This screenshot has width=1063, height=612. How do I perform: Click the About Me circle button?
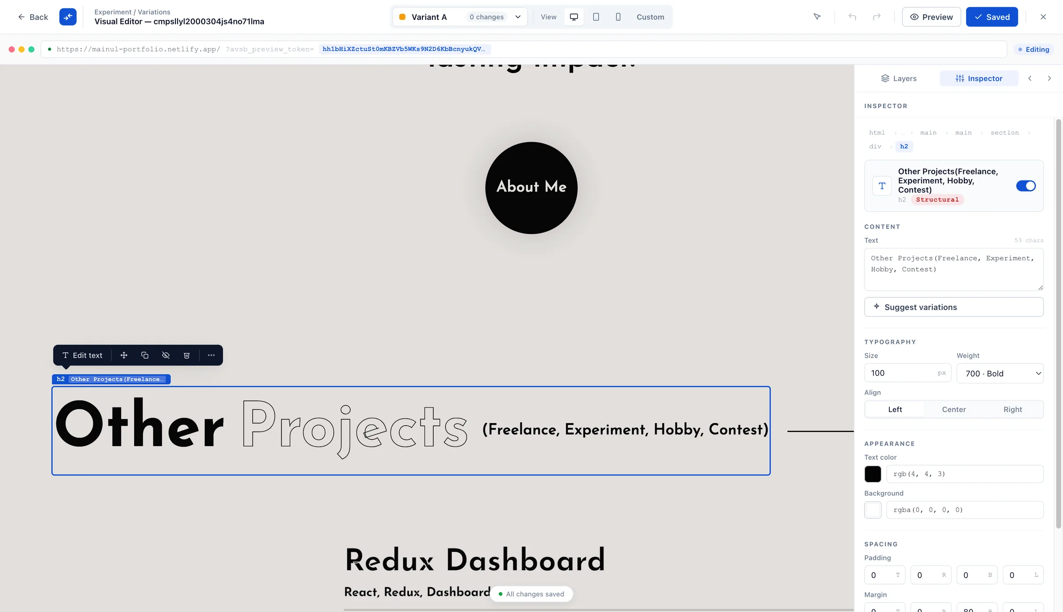tap(531, 188)
